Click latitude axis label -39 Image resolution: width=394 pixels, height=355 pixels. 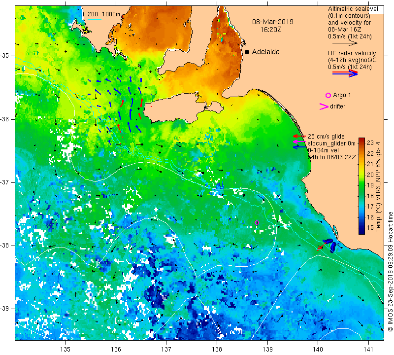pos(5,309)
